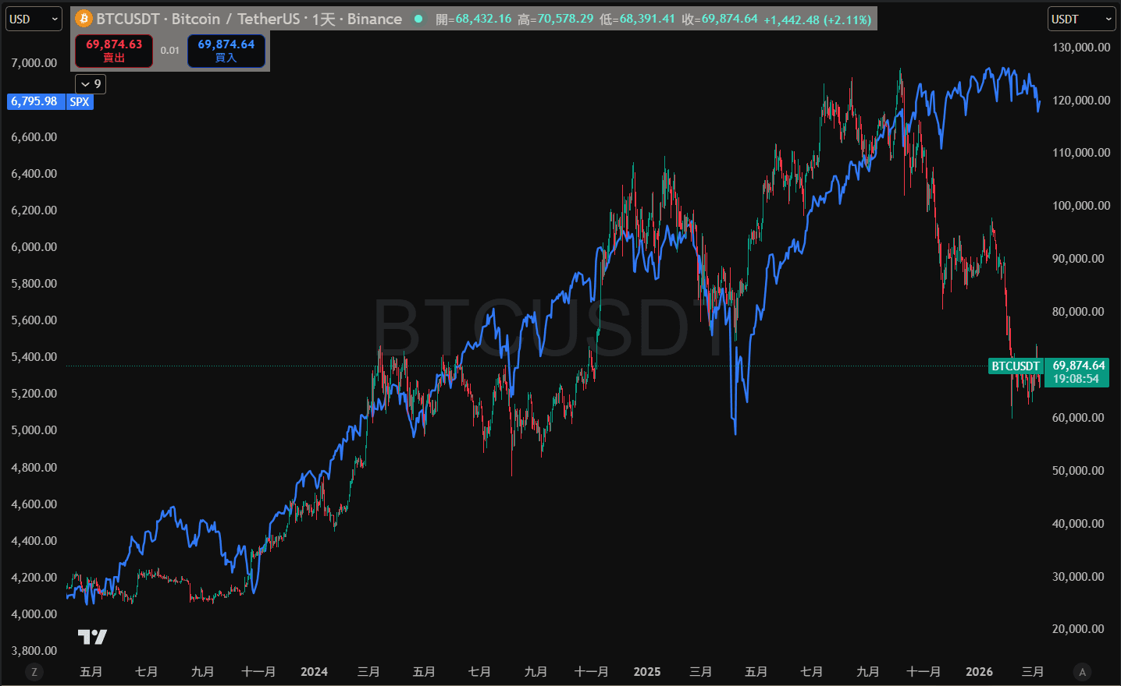Screen dimensions: 1121x686
Task: Click the countdown timer under the price flag
Action: (x=1075, y=379)
